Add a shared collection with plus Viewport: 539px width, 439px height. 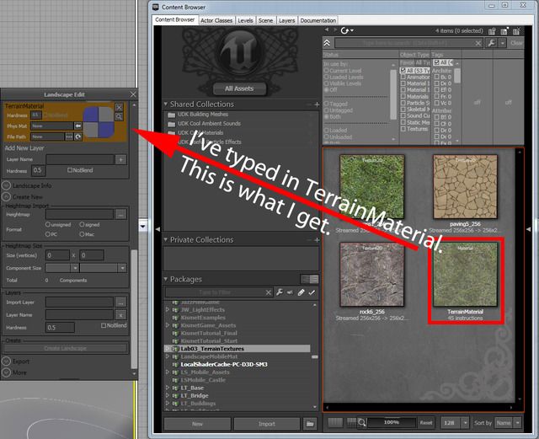(x=317, y=104)
